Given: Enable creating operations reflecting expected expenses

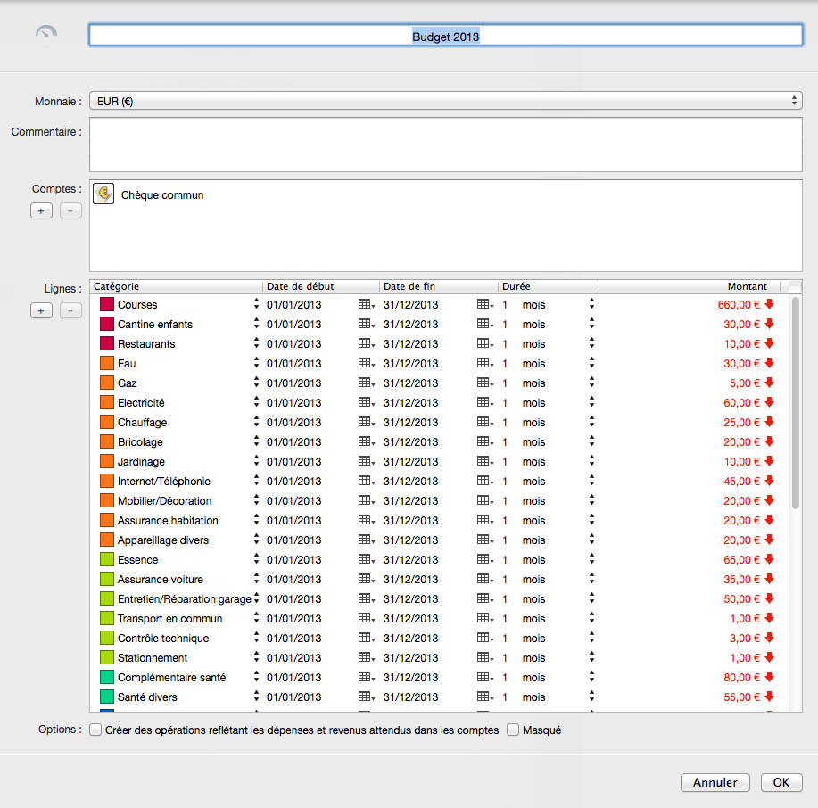Looking at the screenshot, I should click(95, 730).
